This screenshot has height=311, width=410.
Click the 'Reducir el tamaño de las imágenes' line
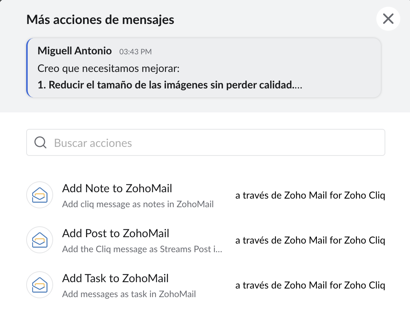click(x=169, y=85)
